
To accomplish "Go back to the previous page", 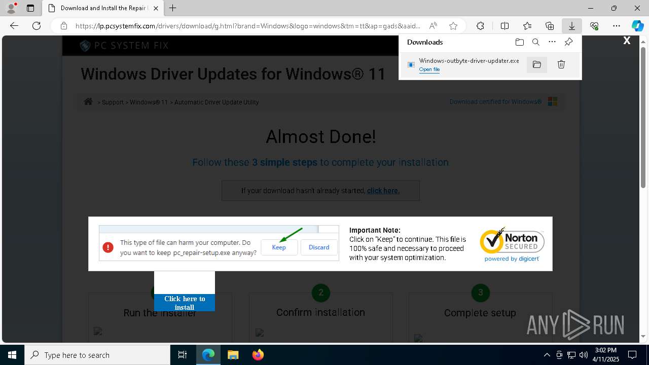I will 14,26.
